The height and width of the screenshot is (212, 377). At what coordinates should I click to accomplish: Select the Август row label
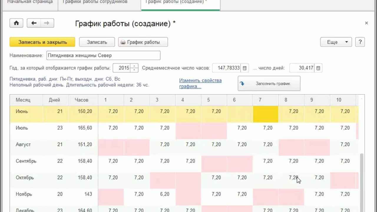point(23,144)
